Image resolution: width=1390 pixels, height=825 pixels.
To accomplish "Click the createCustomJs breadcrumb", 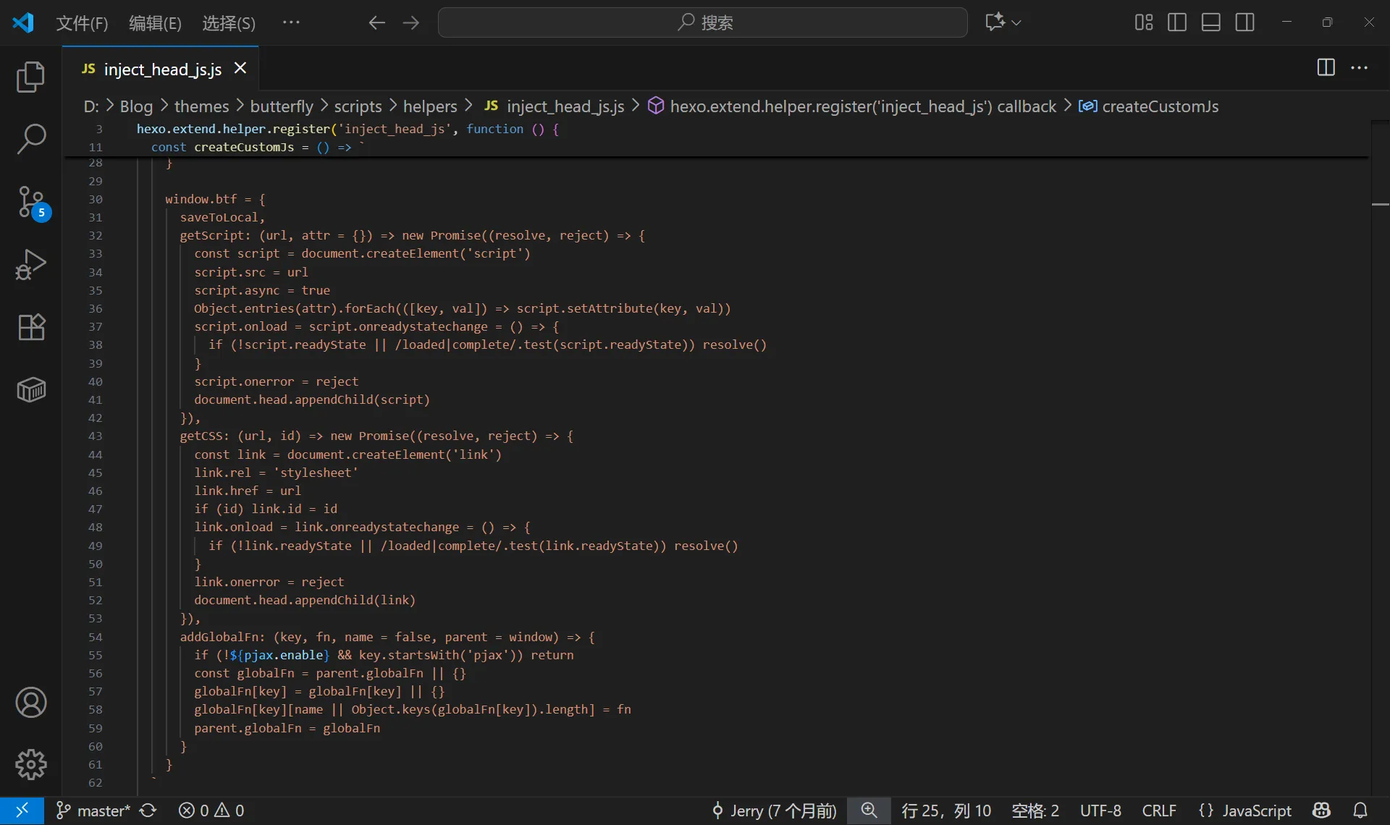I will coord(1149,106).
